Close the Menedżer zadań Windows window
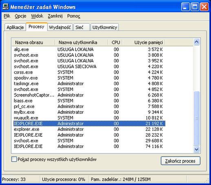Viewport: 211px width, 185px height. point(204,7)
